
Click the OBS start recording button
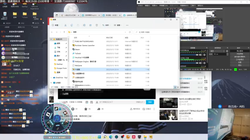click(240, 54)
